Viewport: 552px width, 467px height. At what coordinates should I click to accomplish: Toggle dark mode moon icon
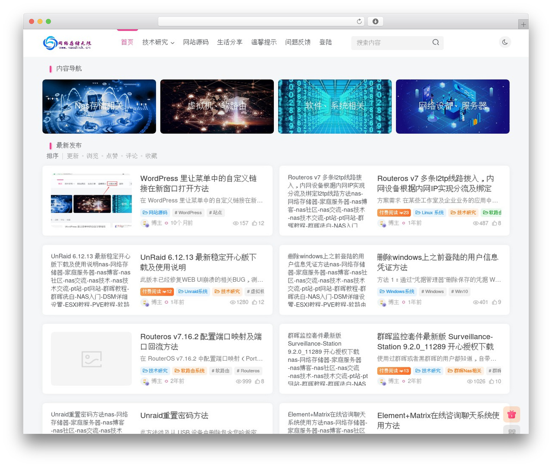click(x=505, y=42)
